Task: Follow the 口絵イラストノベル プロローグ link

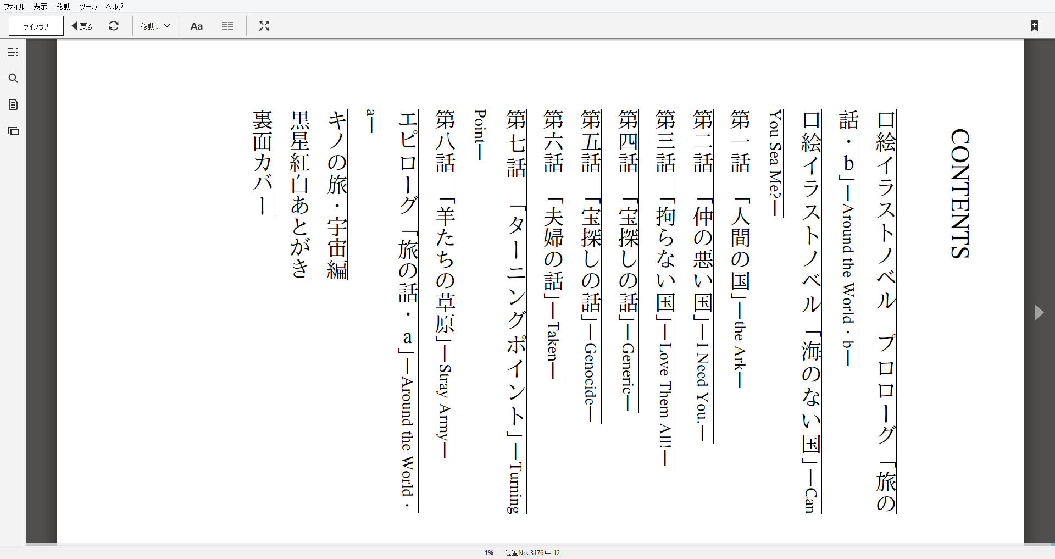Action: click(886, 312)
